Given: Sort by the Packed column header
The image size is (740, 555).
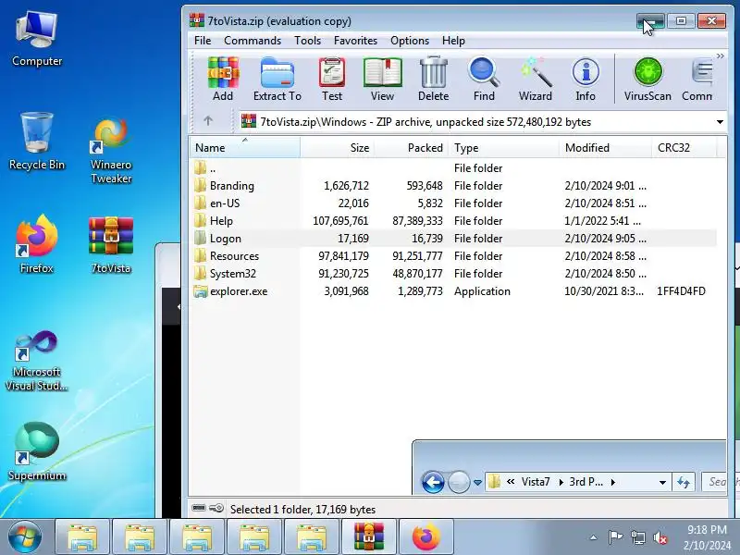Looking at the screenshot, I should coord(412,148).
